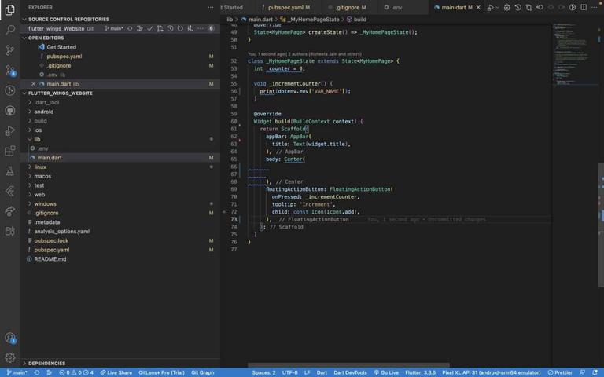Click Flutter: 3.3.6 version in status bar
This screenshot has width=604, height=377.
click(420, 372)
